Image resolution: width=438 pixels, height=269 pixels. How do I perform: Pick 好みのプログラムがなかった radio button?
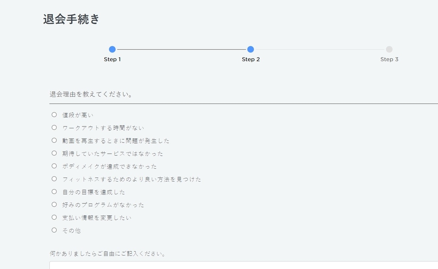(x=54, y=204)
